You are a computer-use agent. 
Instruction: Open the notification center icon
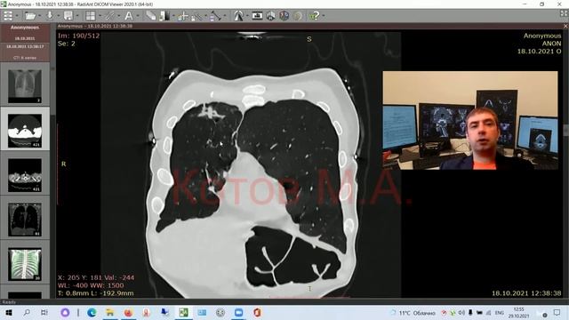557,312
